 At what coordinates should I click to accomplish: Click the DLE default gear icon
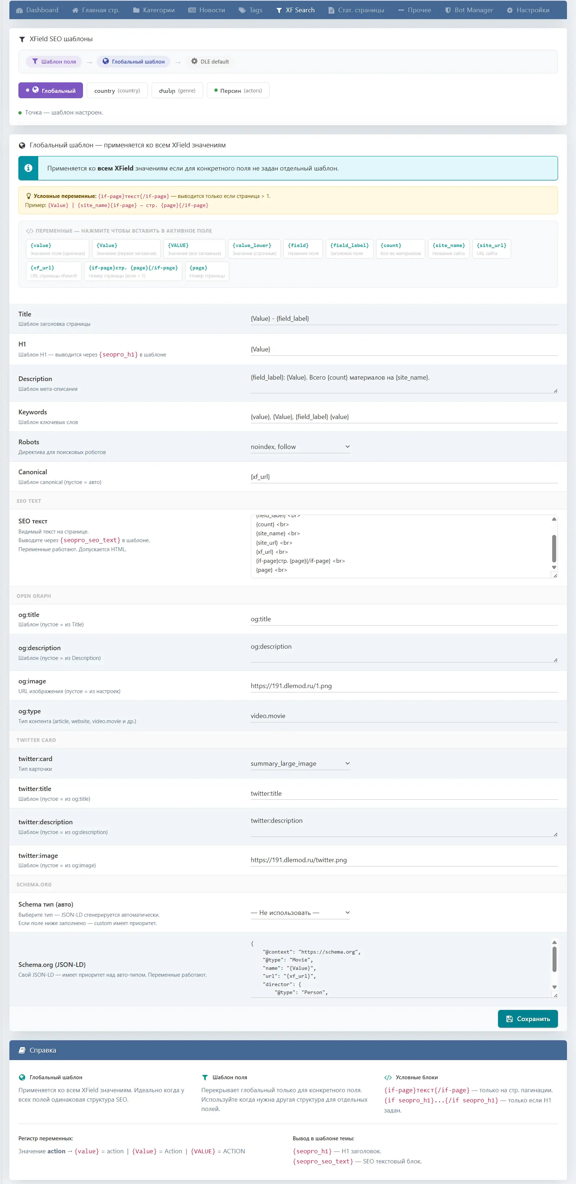tap(194, 61)
